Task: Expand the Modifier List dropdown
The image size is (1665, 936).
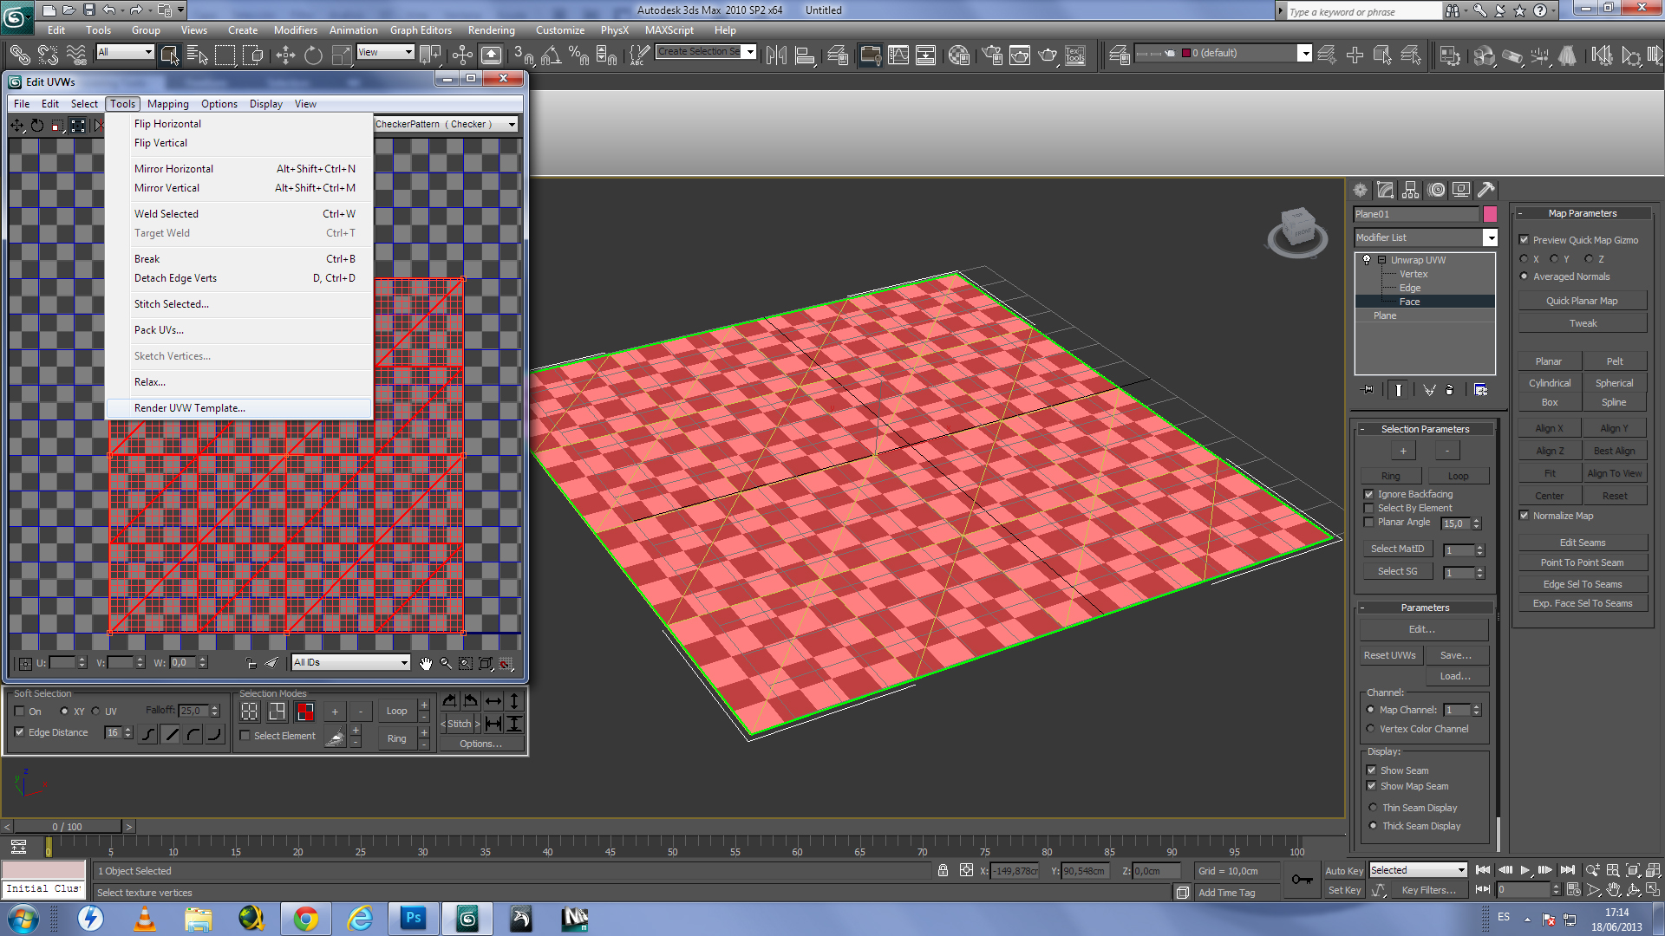Action: pos(1490,237)
